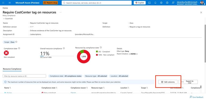Click info icon in maximum resources banner
The width and height of the screenshot is (206, 101).
[5, 82]
